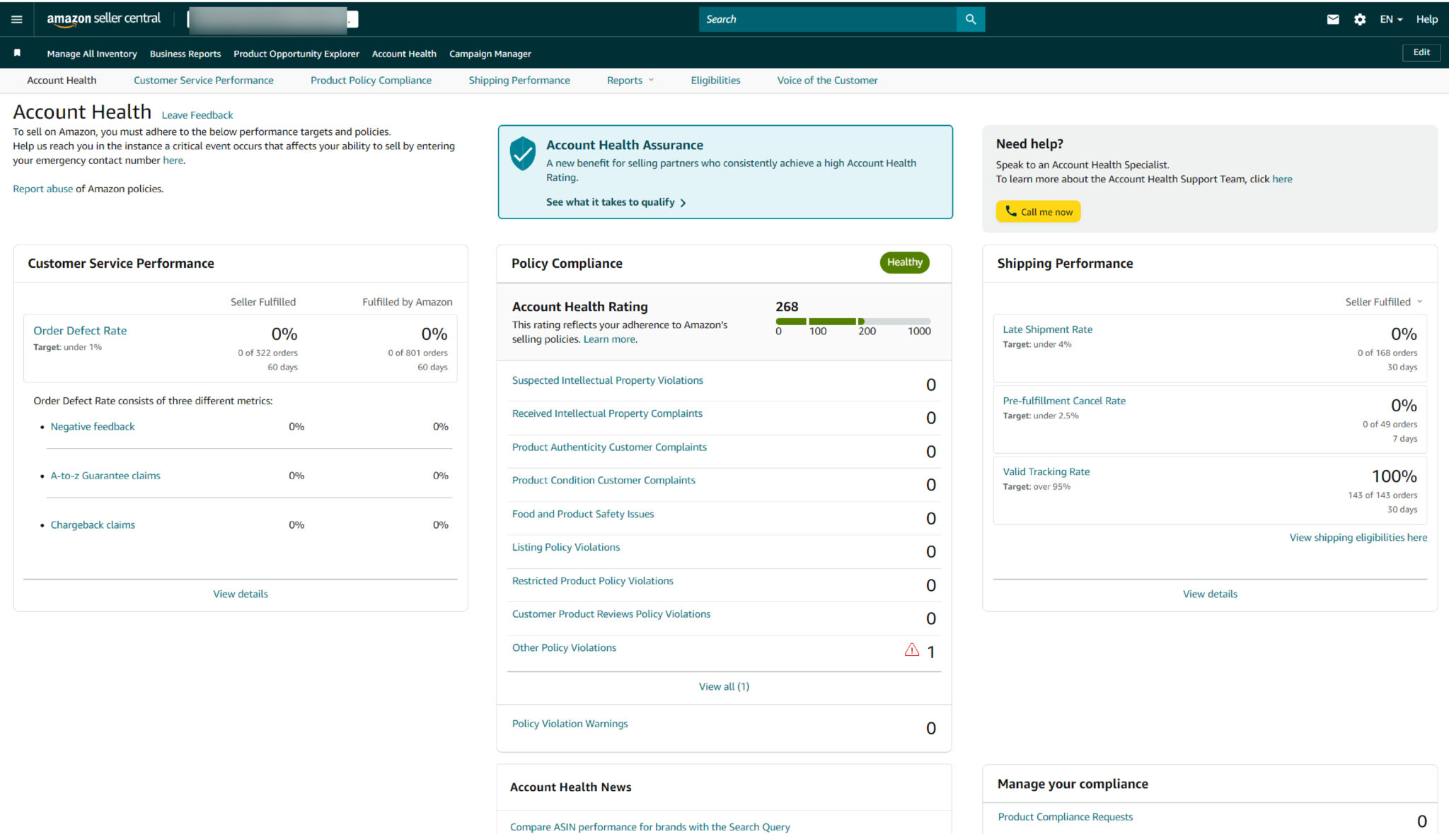Click the 268 Account Health Rating value

(x=787, y=307)
